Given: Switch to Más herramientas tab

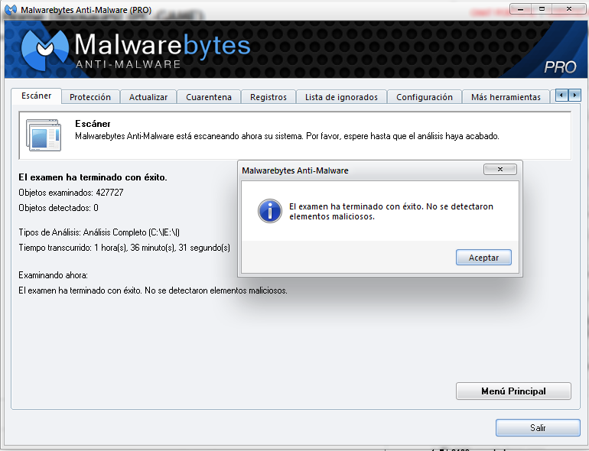Looking at the screenshot, I should [x=506, y=97].
